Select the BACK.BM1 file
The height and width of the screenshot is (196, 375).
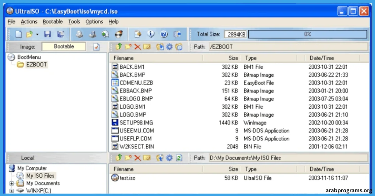[x=132, y=67]
